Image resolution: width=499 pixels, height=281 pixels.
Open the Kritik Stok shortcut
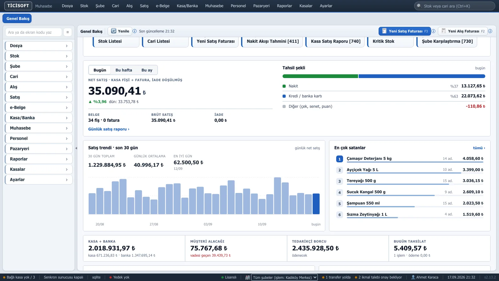pyautogui.click(x=390, y=42)
